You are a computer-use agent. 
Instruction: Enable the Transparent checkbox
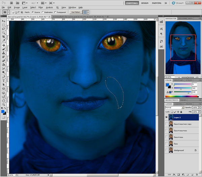(55, 12)
